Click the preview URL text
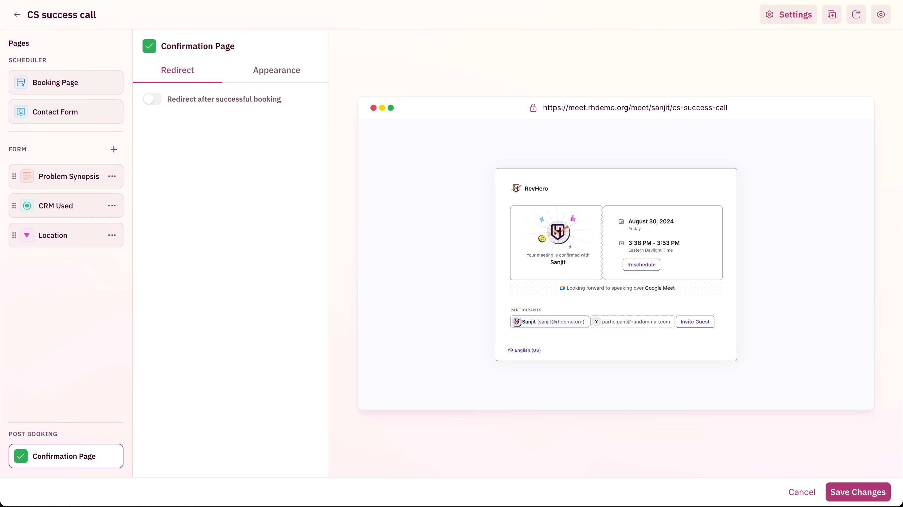The width and height of the screenshot is (903, 507). click(635, 107)
